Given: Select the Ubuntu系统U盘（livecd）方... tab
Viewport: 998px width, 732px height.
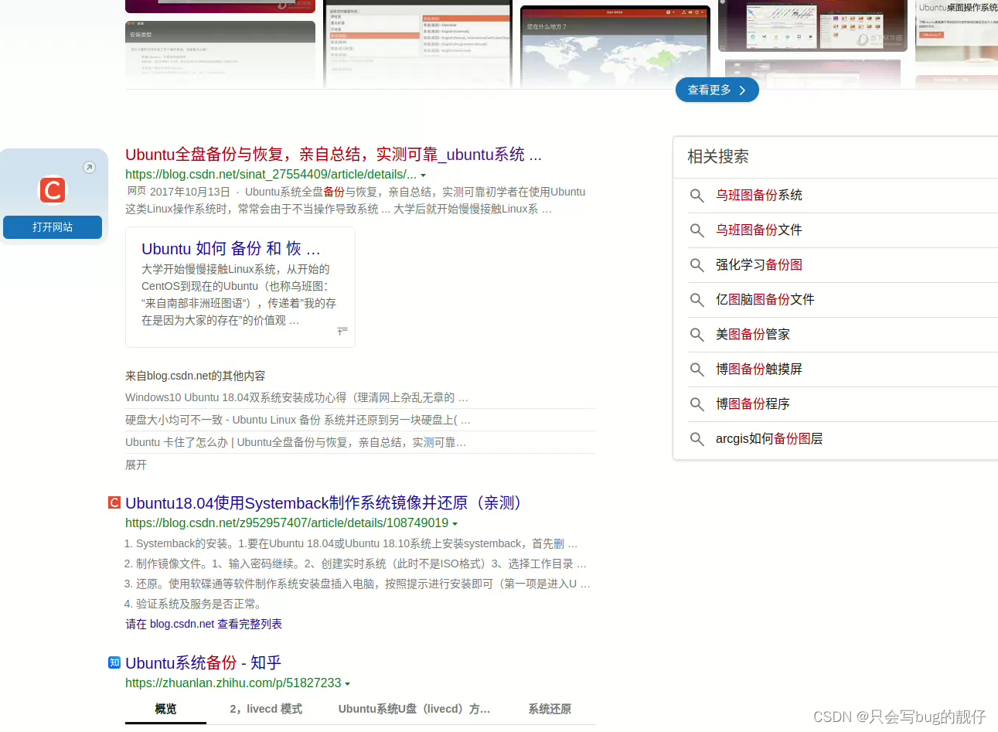Looking at the screenshot, I should point(414,709).
